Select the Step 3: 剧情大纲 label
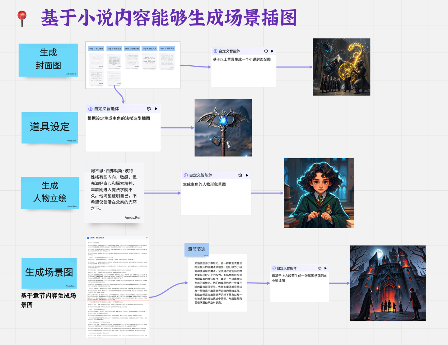 132,49
